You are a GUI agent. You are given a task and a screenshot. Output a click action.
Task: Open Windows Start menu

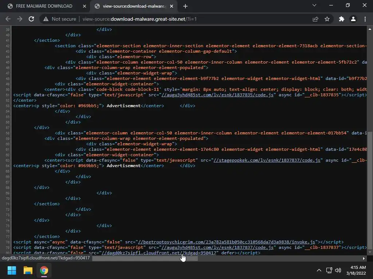pyautogui.click(x=12, y=270)
